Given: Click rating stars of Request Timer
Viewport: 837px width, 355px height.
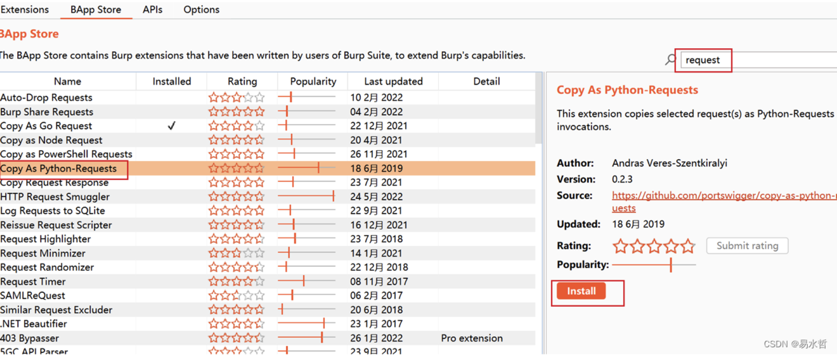Looking at the screenshot, I should tap(237, 281).
